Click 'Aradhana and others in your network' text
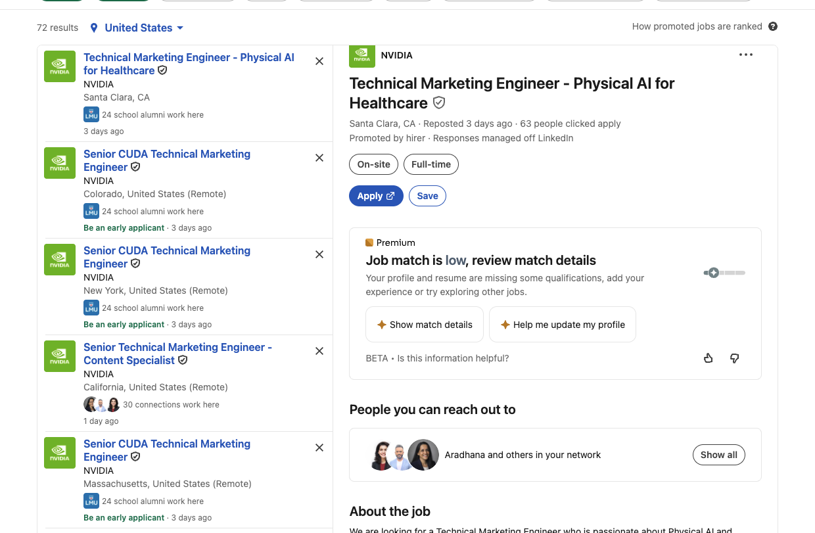This screenshot has height=533, width=815. [523, 455]
